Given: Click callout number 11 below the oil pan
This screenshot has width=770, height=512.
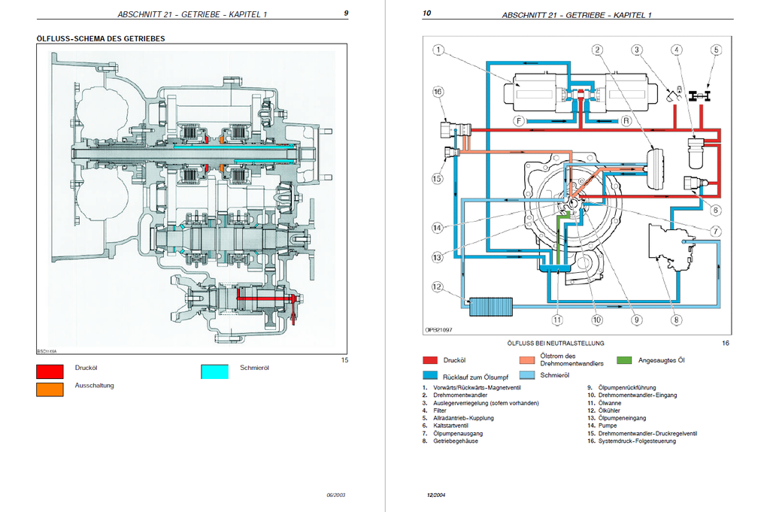Looking at the screenshot, I should 557,320.
